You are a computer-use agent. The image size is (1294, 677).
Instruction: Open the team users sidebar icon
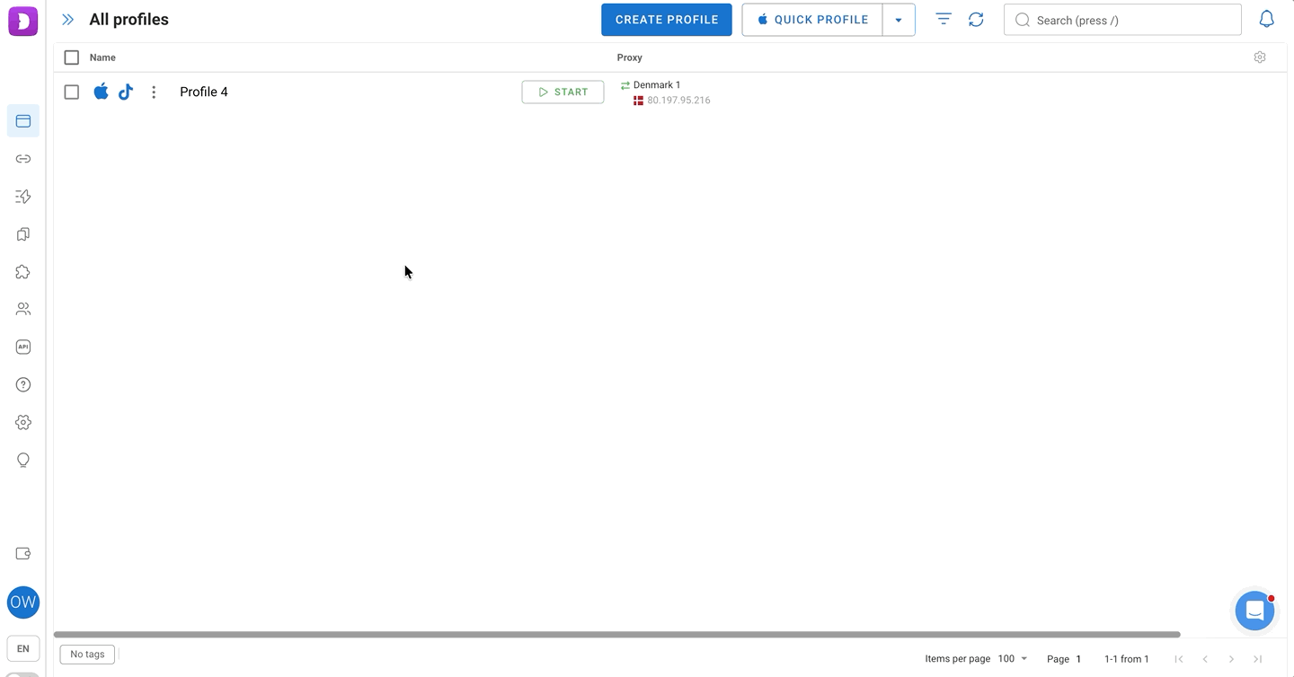(23, 309)
